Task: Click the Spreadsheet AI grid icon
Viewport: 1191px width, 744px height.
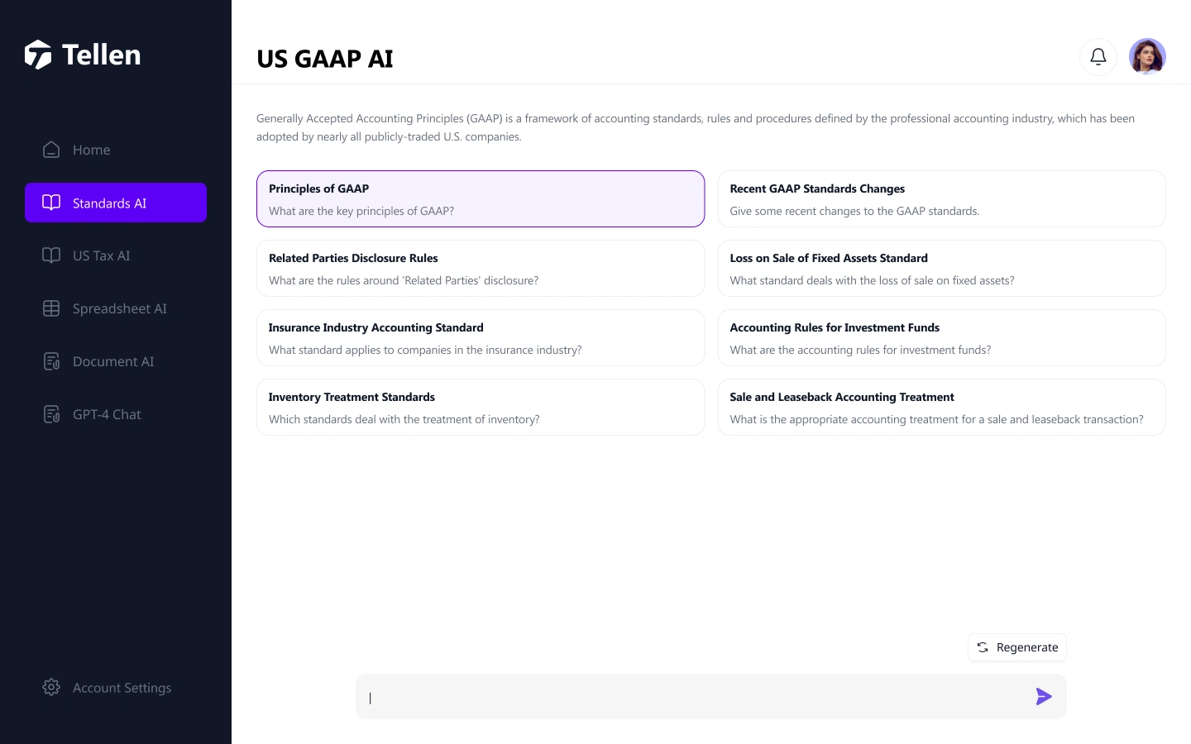Action: (51, 308)
